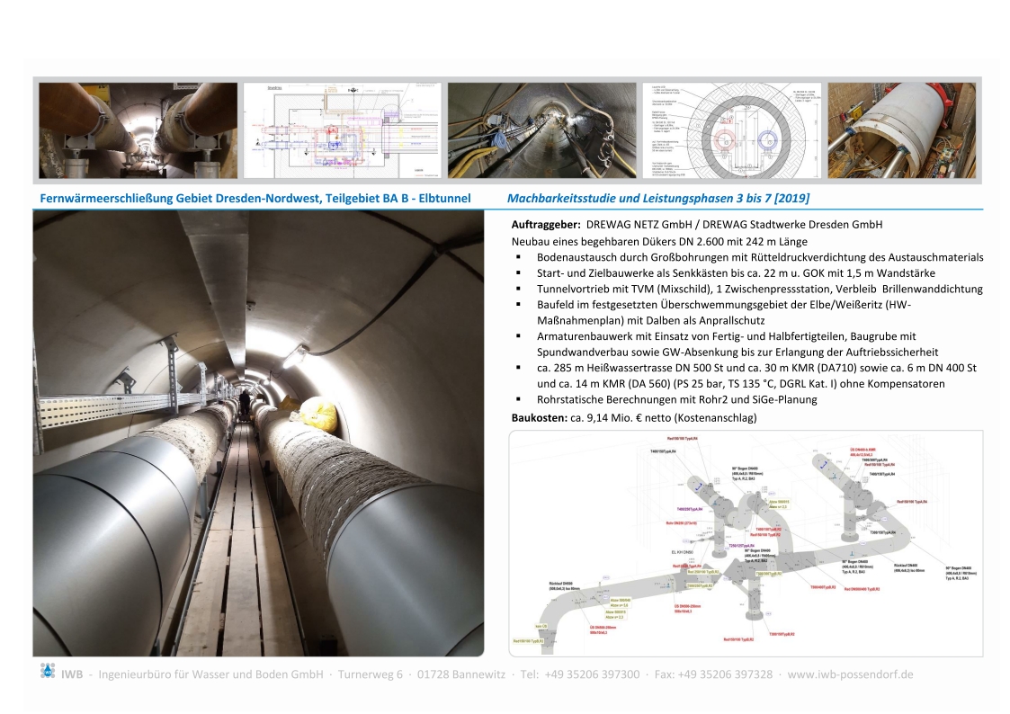Click the IWB logo icon in footer
1010x714 pixels.
[48, 673]
